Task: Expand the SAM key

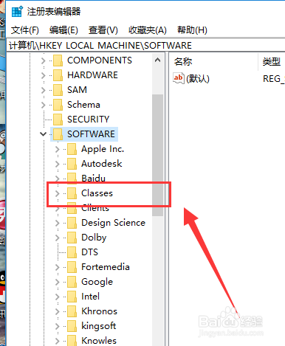Action: (44, 90)
